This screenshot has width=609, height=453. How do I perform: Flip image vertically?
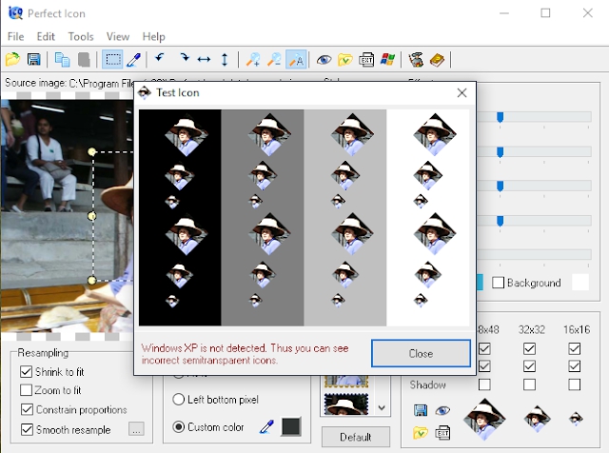225,59
